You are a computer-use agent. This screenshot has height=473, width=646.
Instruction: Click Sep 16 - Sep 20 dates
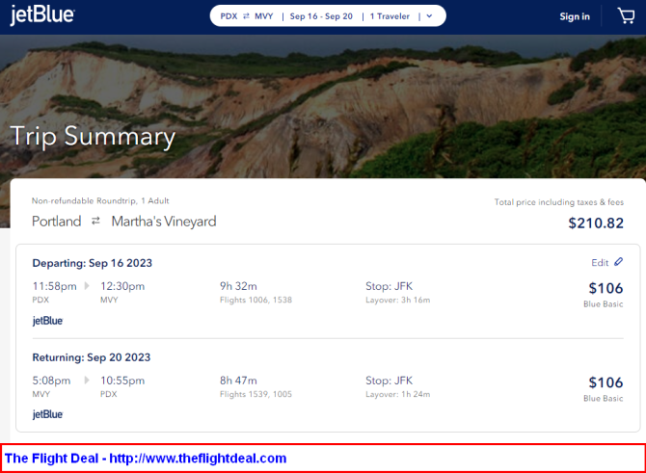tap(321, 16)
